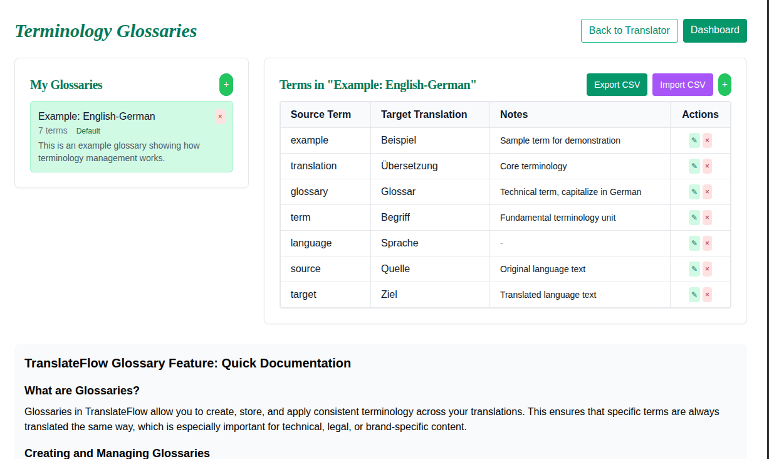Screen dimensions: 769x459
Task: Edit the 'glossary' term row
Action: (x=694, y=192)
